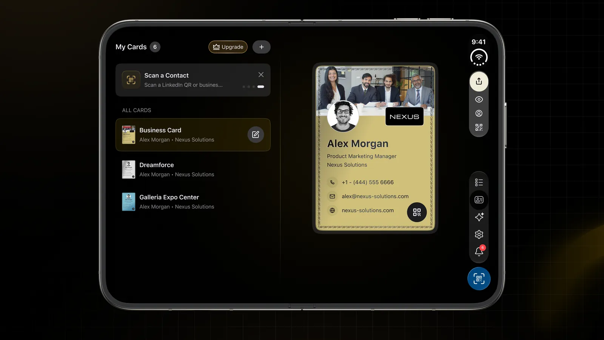604x340 pixels.
Task: Click the Alex Morgan name text
Action: 357,144
